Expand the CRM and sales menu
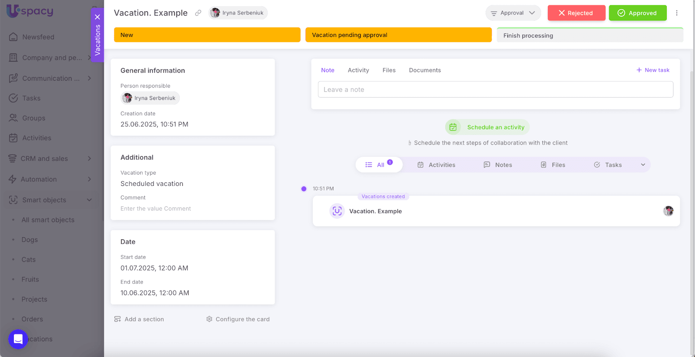Viewport: 695px width, 357px height. [89, 159]
